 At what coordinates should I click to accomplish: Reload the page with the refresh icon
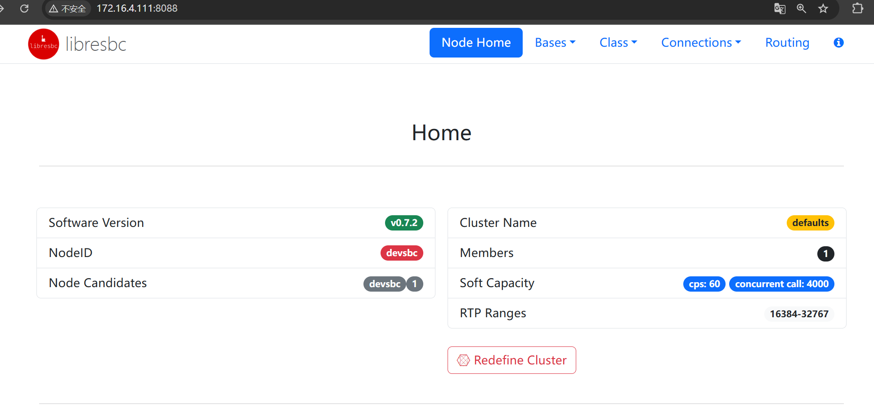pos(25,9)
